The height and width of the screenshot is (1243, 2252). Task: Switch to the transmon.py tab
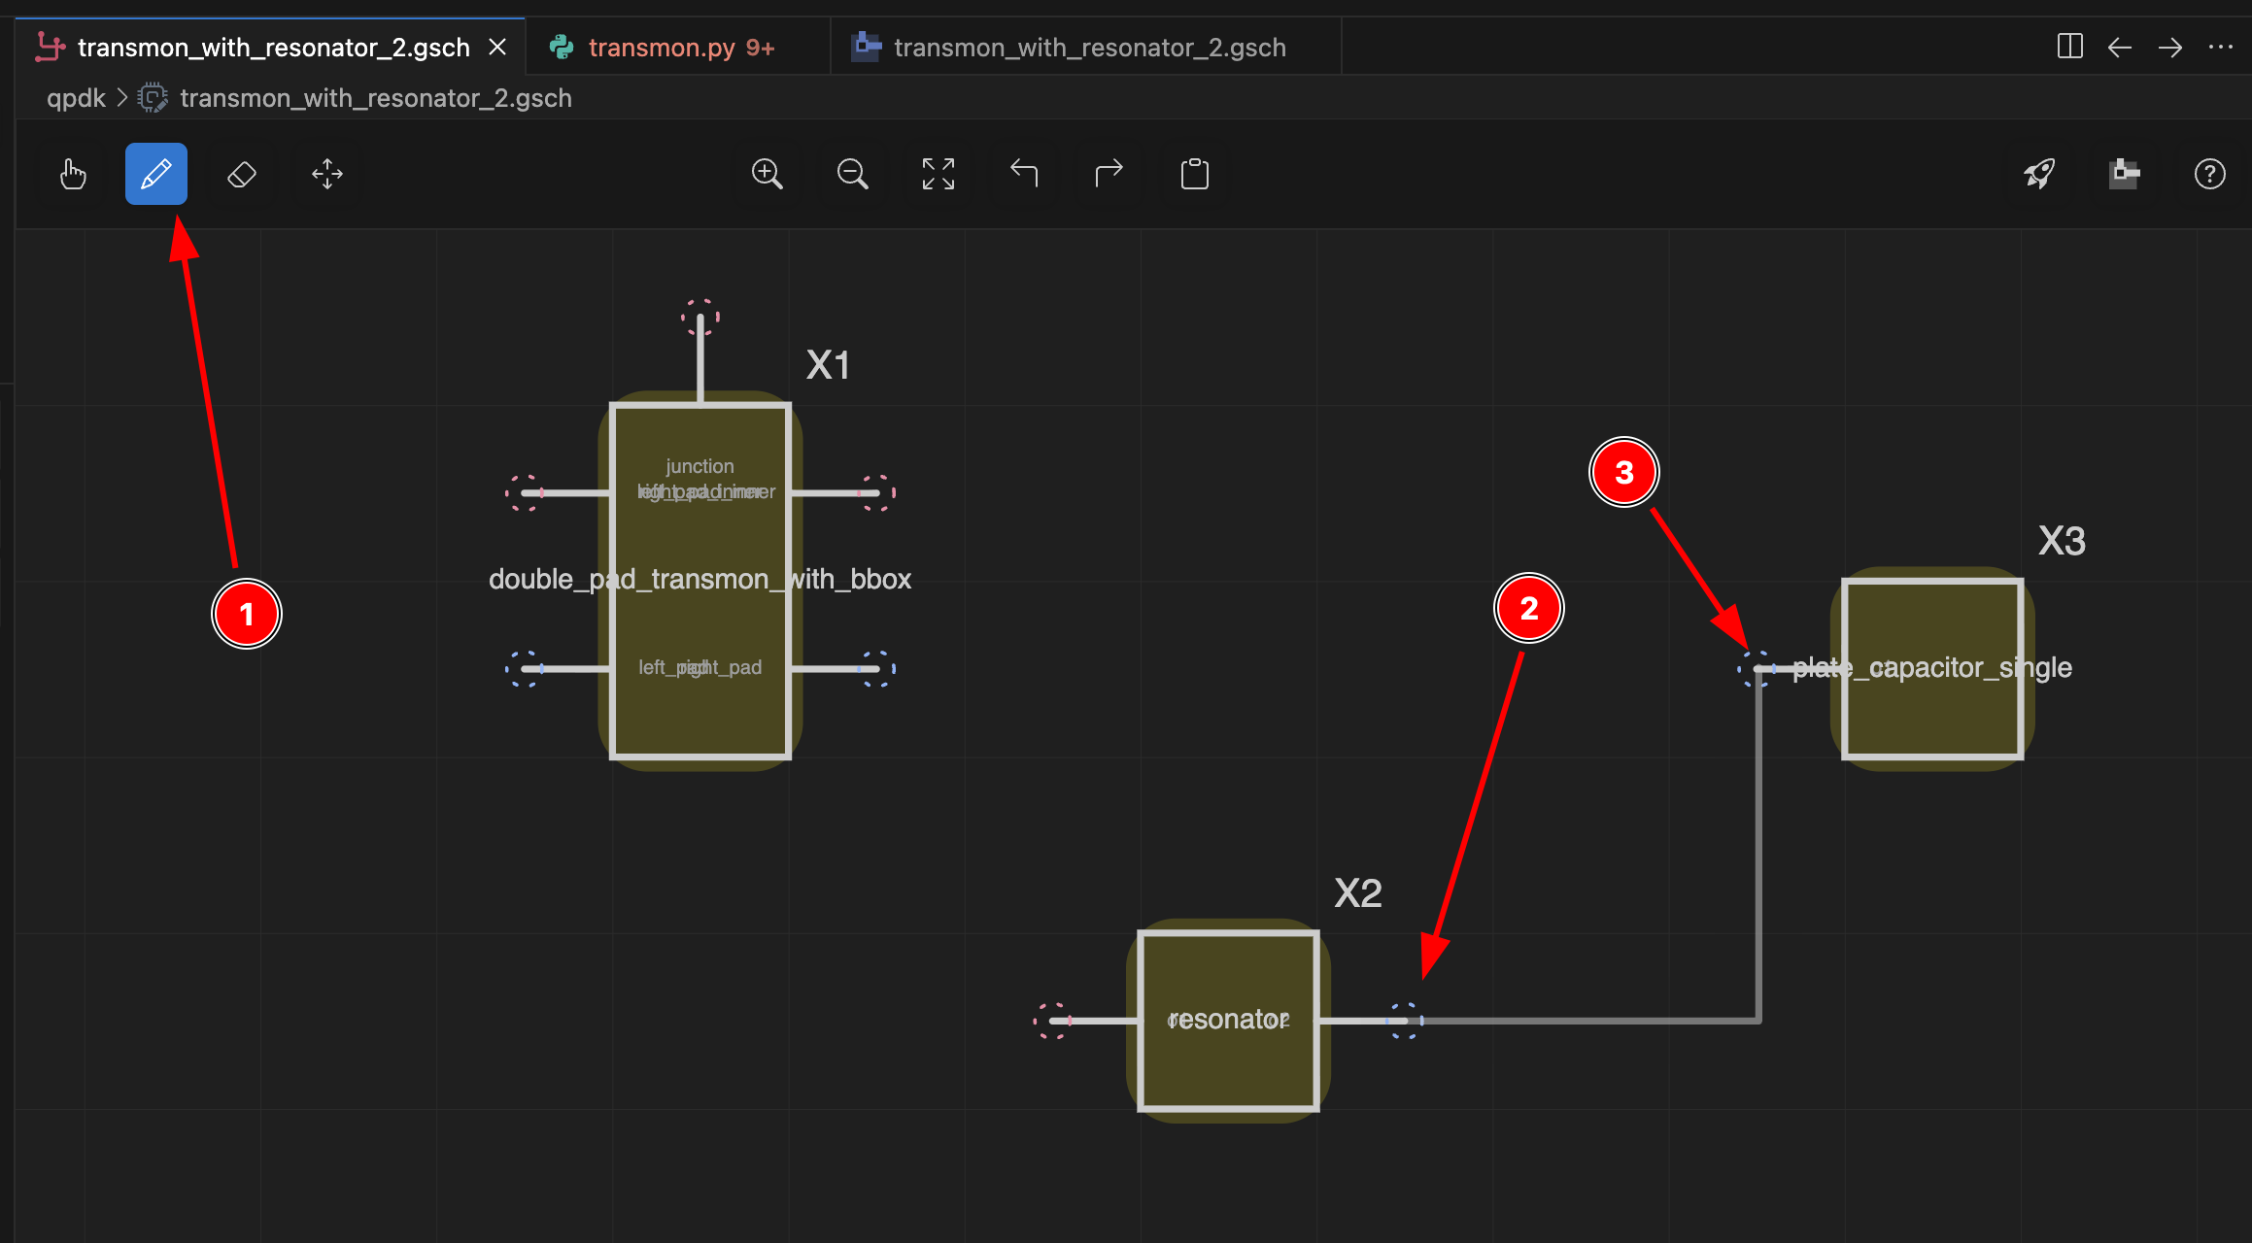tap(679, 47)
